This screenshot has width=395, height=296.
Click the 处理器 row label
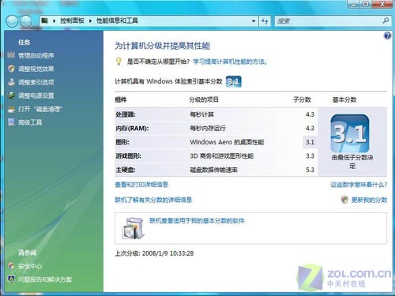click(x=126, y=114)
